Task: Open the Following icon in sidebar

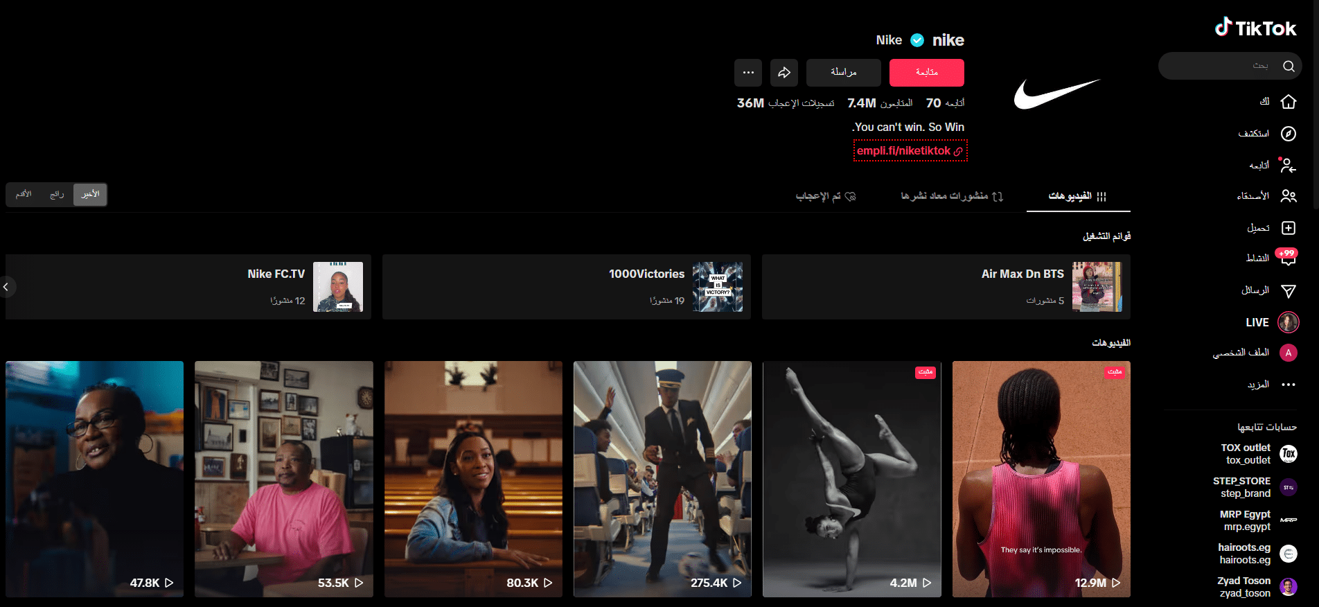Action: [x=1289, y=166]
